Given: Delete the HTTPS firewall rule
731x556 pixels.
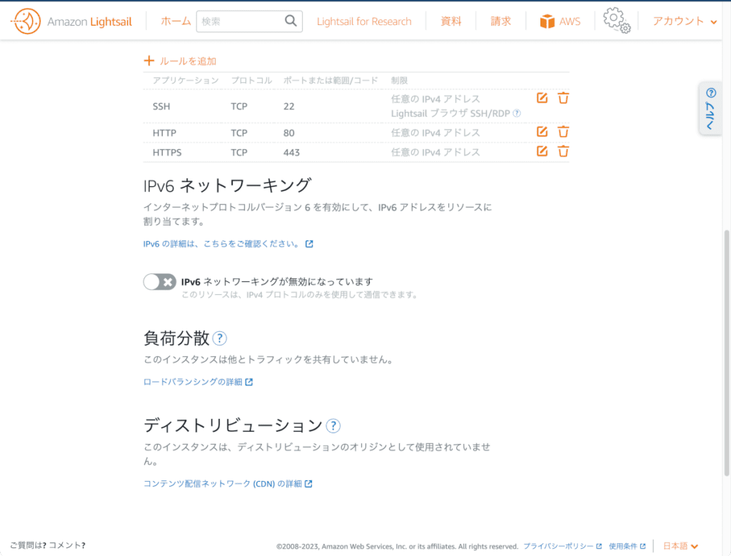Looking at the screenshot, I should pyautogui.click(x=563, y=151).
